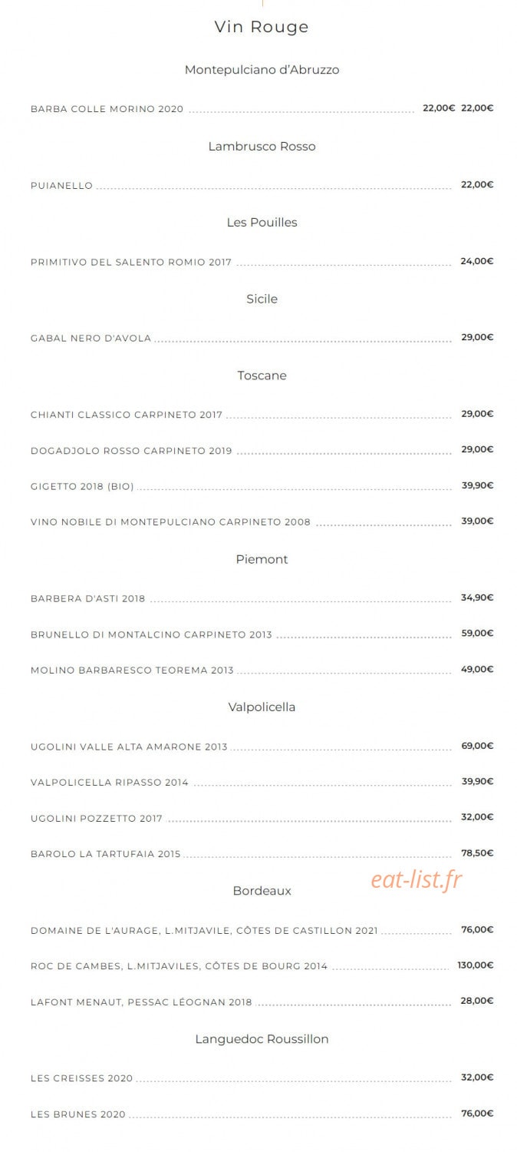Click the 59,00€ Brunello di Montalcino price

(477, 634)
